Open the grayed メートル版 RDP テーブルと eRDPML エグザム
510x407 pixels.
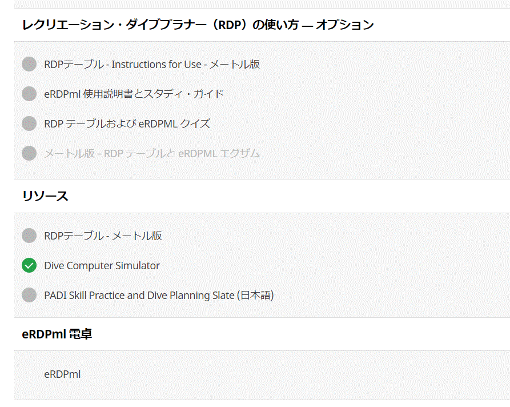coord(152,154)
